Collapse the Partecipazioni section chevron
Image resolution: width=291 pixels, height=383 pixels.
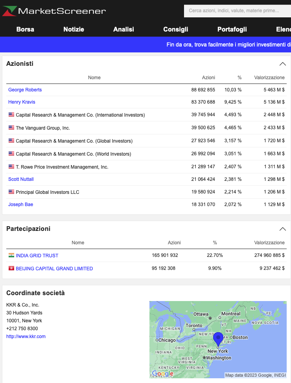282,229
